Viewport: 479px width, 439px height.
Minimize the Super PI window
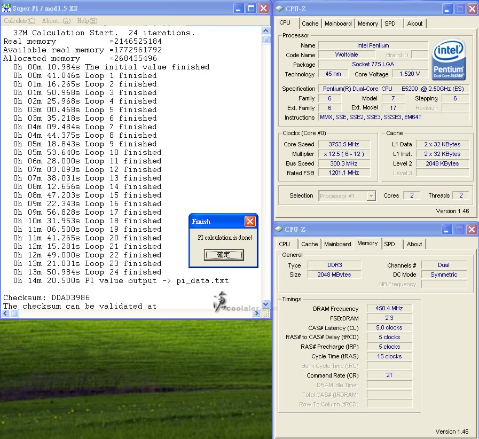pos(239,8)
